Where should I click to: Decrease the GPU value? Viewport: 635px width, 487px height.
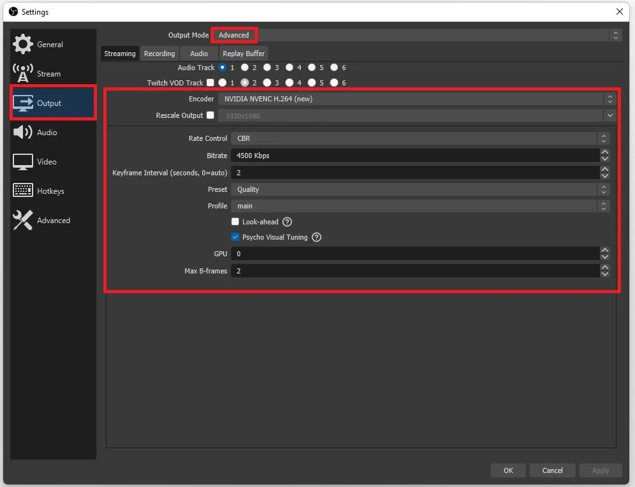[x=604, y=257]
